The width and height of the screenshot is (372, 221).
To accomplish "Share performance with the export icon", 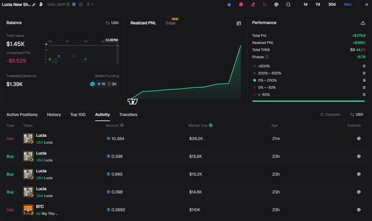I will point(363,23).
